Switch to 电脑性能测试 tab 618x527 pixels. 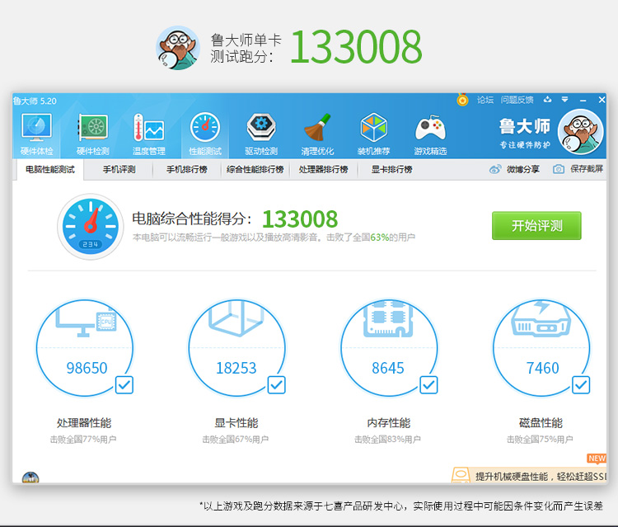(x=50, y=170)
